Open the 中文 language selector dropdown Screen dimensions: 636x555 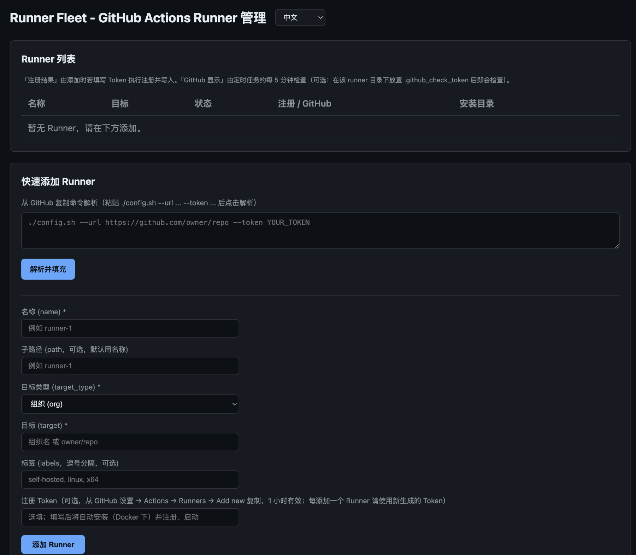pos(300,17)
